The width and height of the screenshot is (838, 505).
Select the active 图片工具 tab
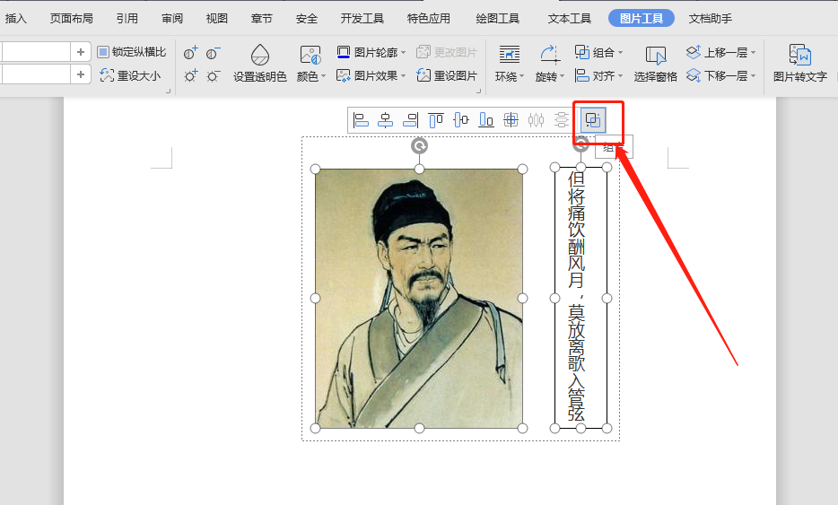click(642, 19)
